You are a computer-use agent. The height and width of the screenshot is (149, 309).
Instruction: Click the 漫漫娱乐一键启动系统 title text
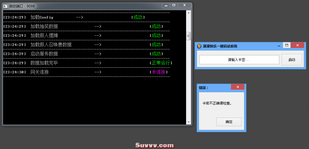click(x=220, y=46)
